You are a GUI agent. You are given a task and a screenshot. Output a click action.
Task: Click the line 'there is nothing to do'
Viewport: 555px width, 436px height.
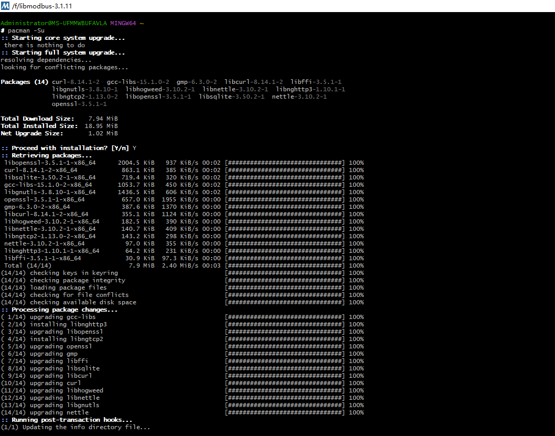click(45, 45)
